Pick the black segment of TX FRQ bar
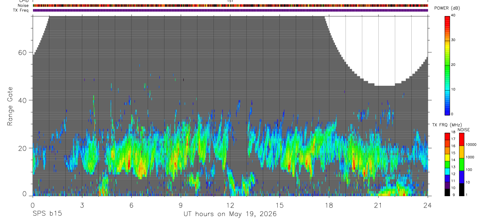 click(x=447, y=192)
